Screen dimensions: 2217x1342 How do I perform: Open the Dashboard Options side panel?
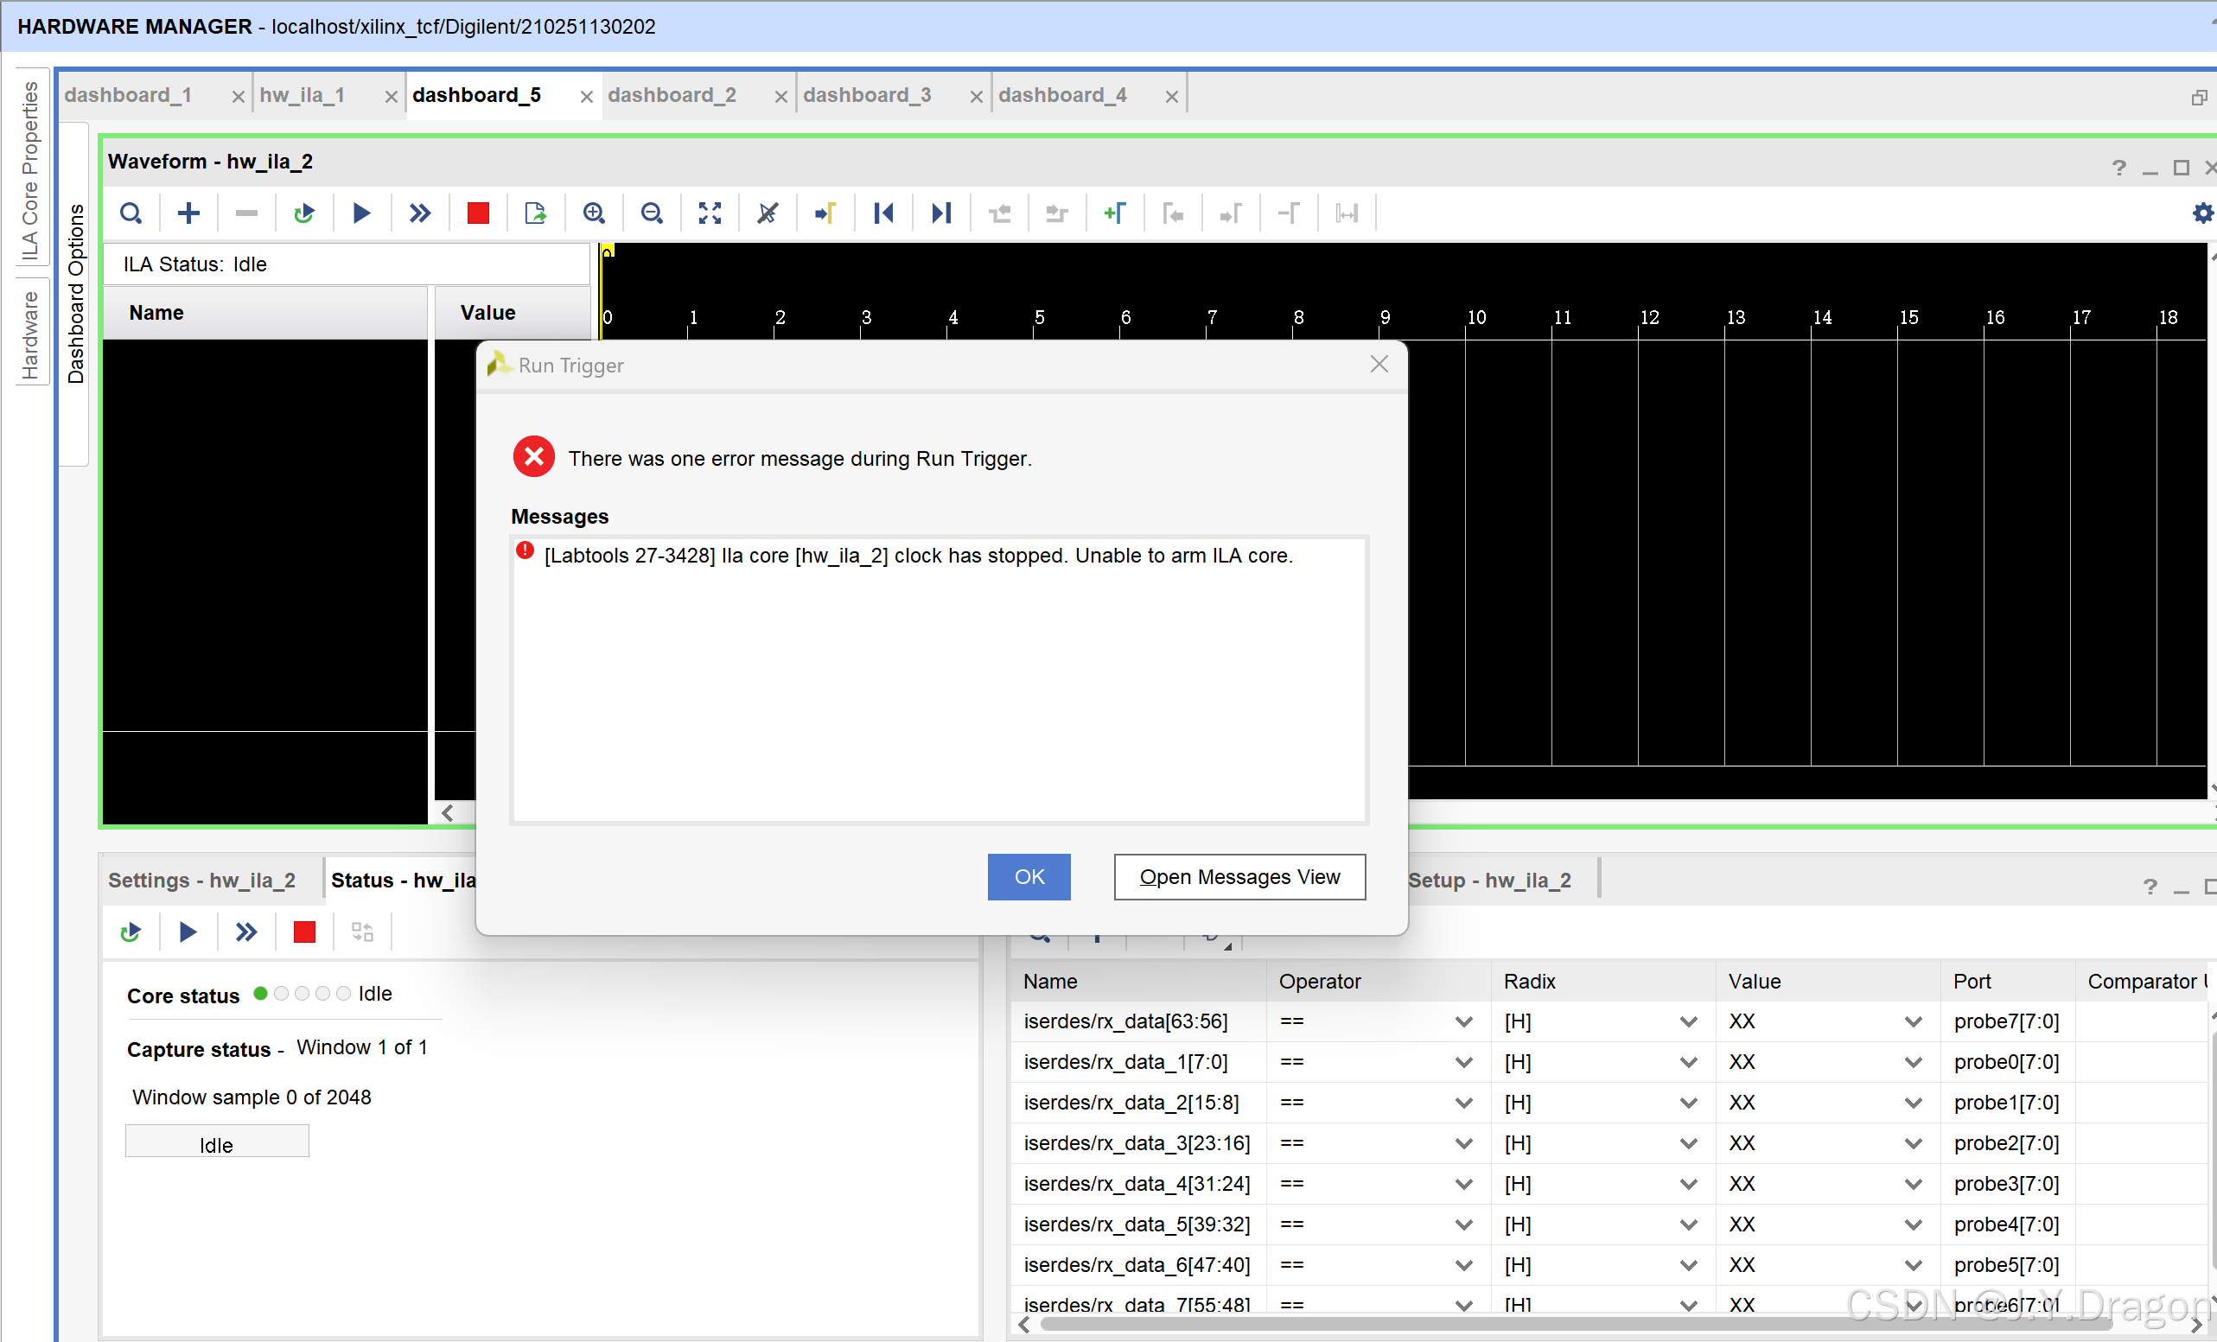75,294
